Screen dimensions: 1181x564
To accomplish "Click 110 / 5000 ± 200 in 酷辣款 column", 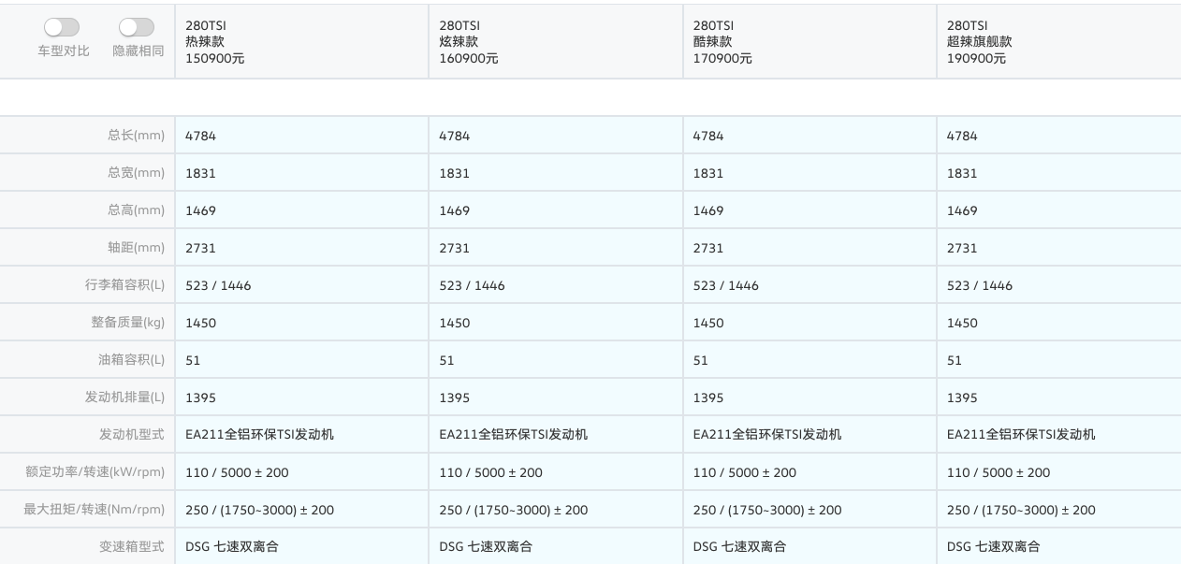I will (x=745, y=472).
